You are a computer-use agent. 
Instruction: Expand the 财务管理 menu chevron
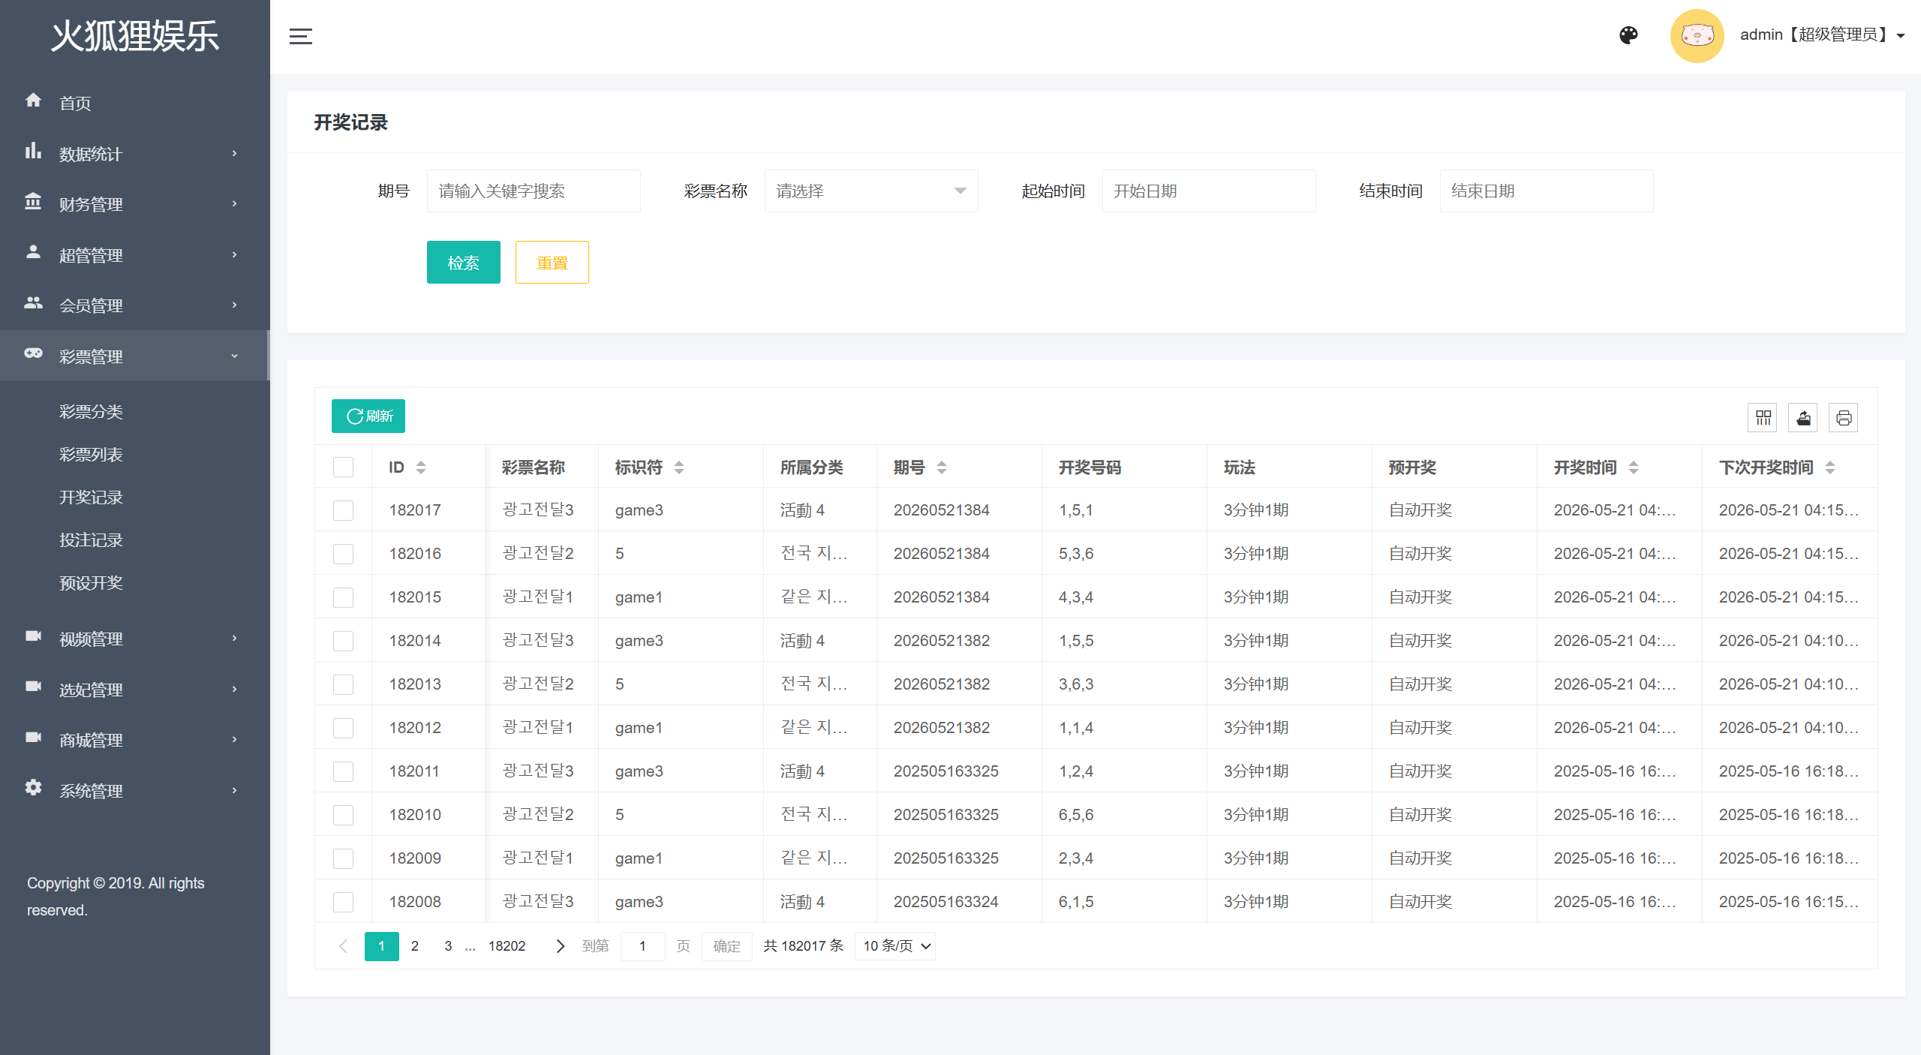234,204
